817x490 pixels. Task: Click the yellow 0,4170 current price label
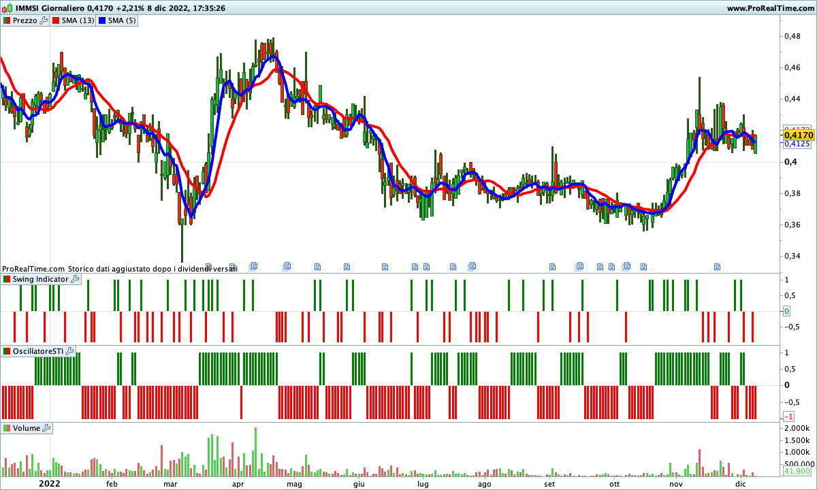click(x=797, y=136)
